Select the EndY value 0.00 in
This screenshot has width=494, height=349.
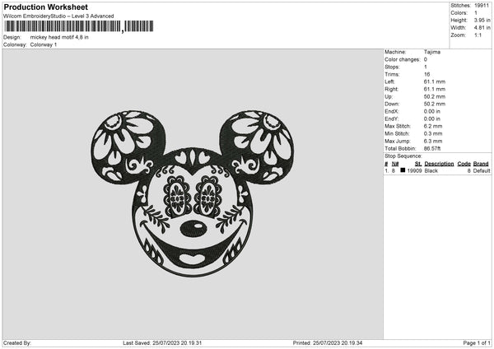(x=433, y=119)
